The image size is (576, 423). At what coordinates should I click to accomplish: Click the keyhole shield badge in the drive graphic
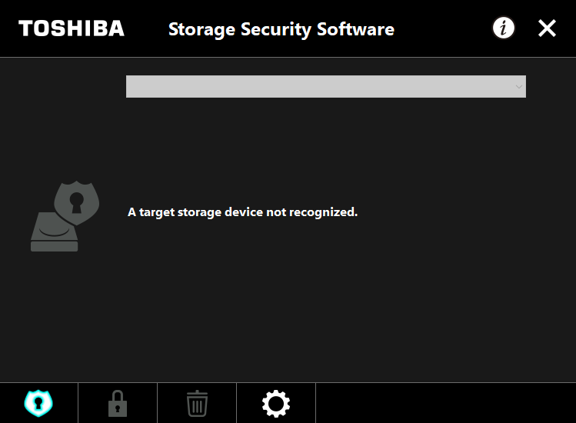point(77,202)
